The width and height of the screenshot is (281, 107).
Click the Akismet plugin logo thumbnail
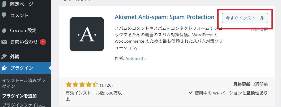tap(87, 34)
